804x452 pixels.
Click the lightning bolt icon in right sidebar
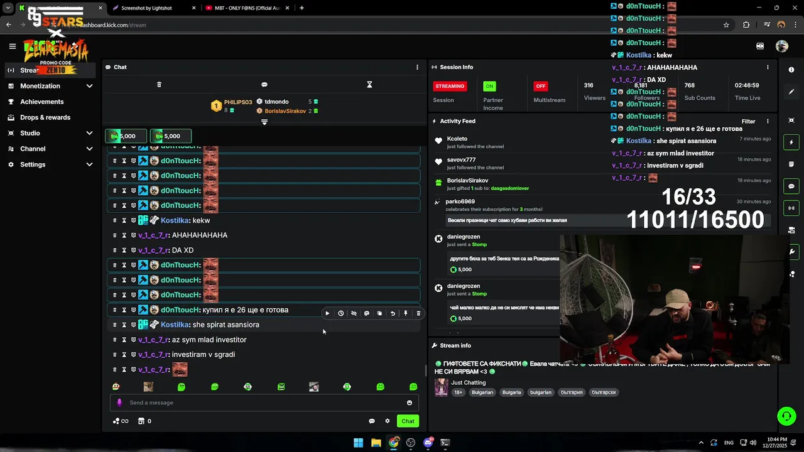pyautogui.click(x=791, y=143)
